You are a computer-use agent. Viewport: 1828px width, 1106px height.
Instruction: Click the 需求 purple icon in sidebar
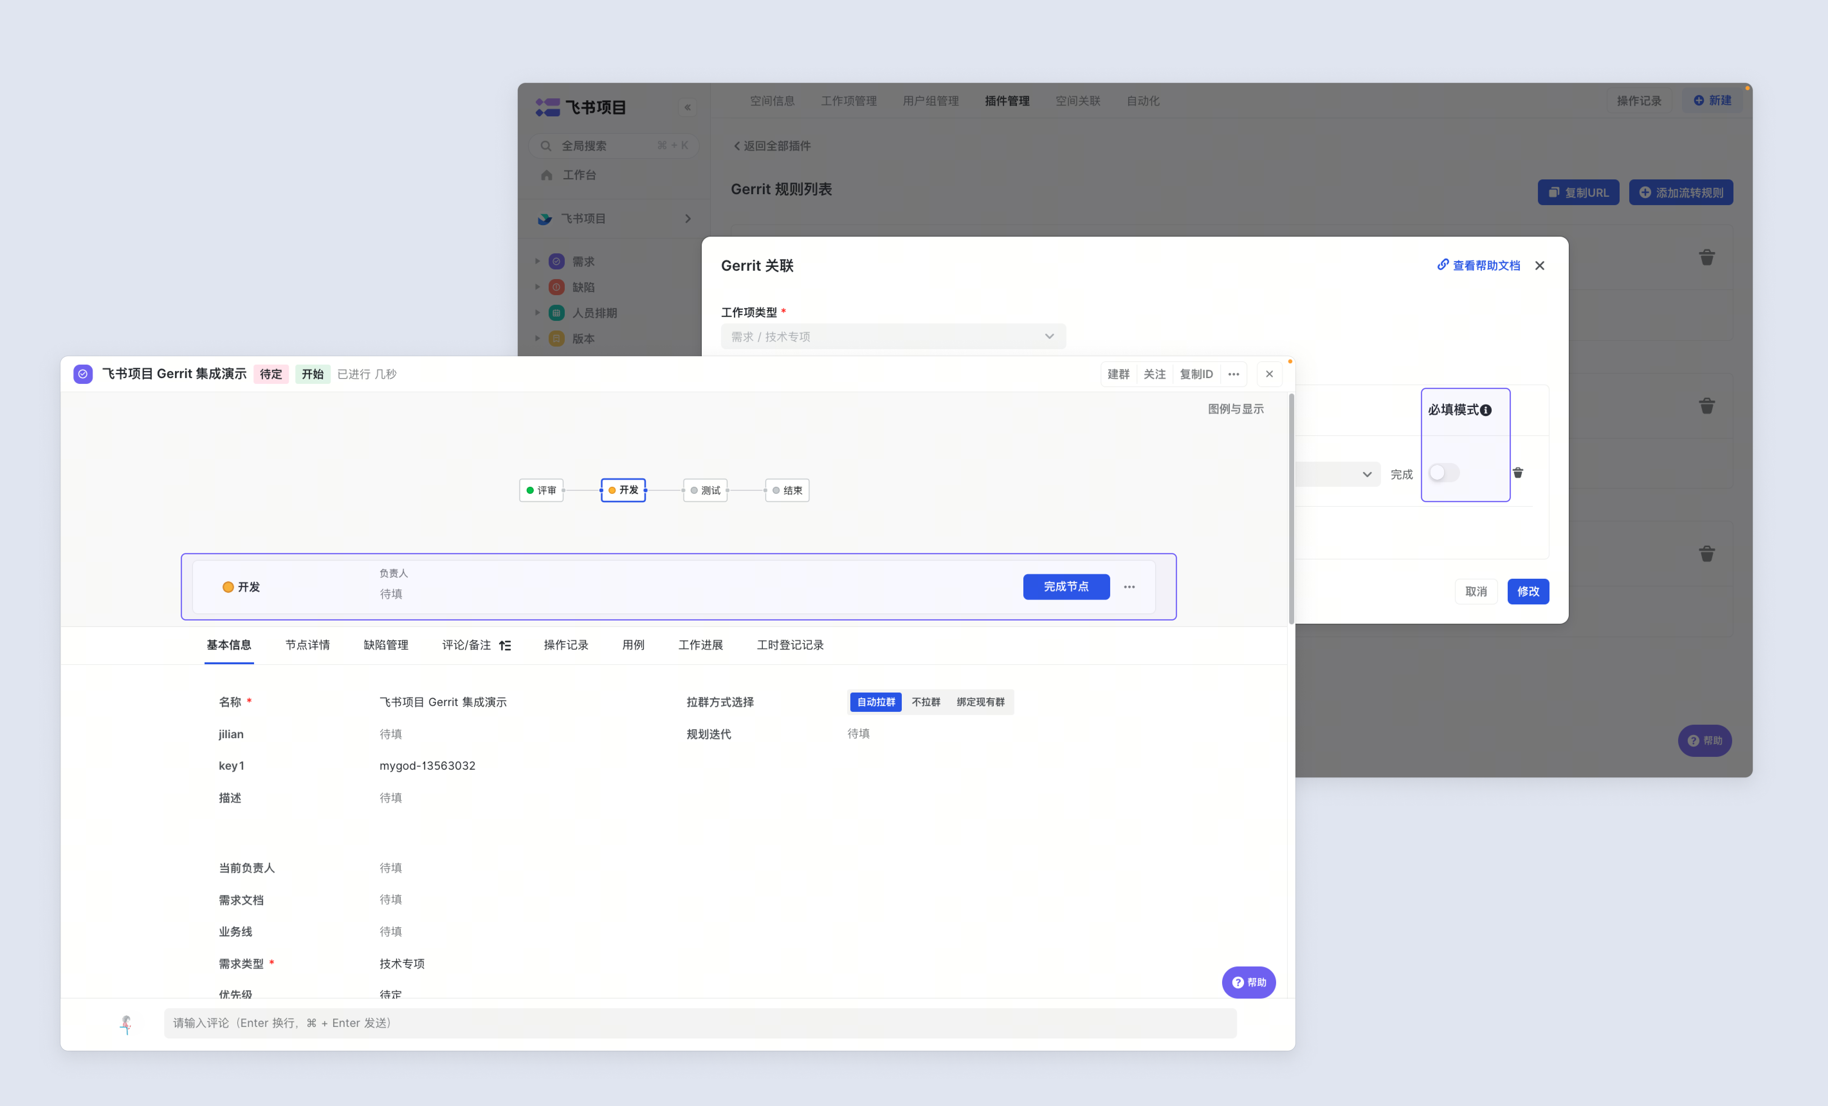[556, 262]
